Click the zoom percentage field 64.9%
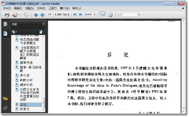Viewport: 189px width, 117px height. [x=89, y=14]
